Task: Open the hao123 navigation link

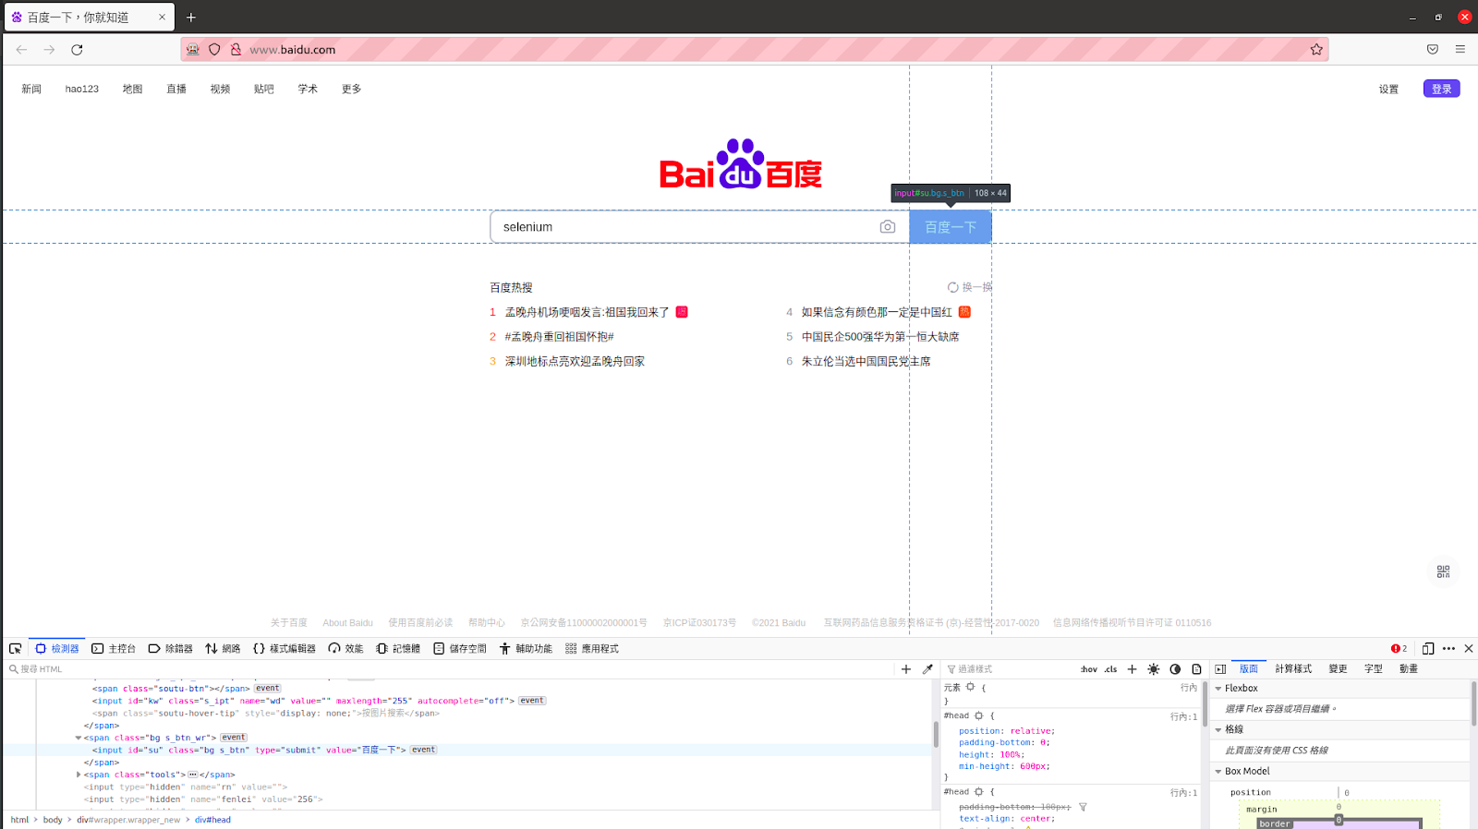Action: coord(82,90)
